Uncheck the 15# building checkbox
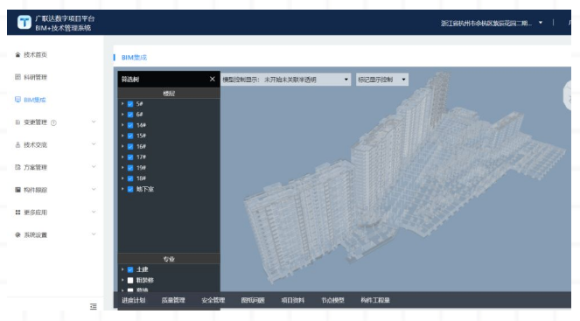Image resolution: width=580 pixels, height=321 pixels. click(130, 136)
